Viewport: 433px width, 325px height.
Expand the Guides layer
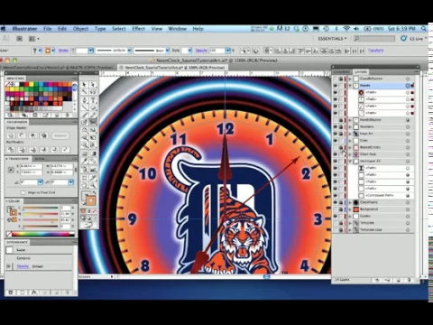click(x=350, y=216)
